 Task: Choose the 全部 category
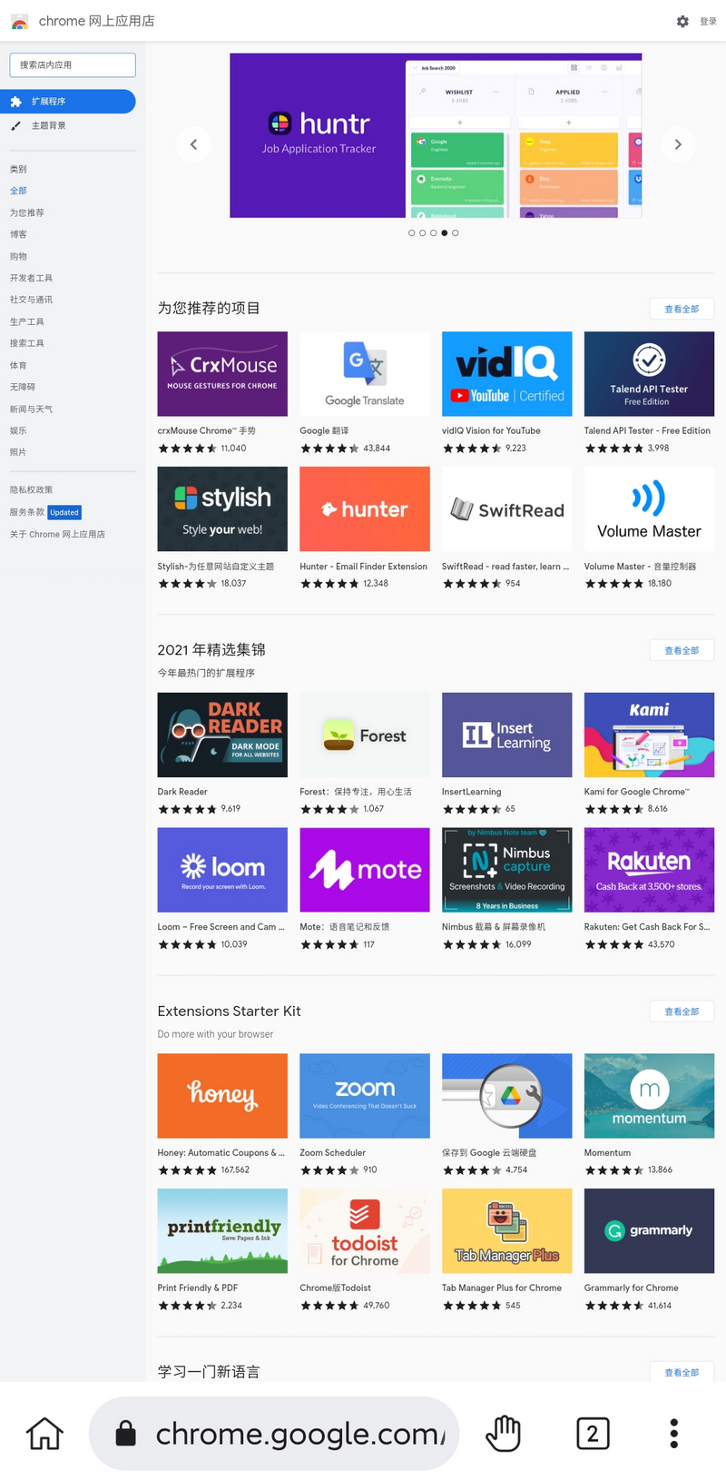pyautogui.click(x=18, y=191)
